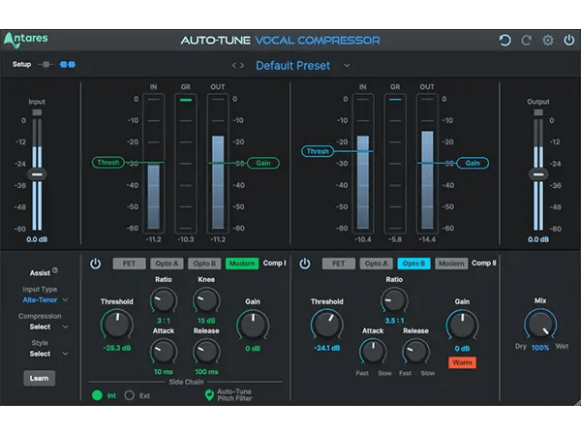Image resolution: width=581 pixels, height=436 pixels.
Task: Click the 3.5 : 1 ratio value
Action: [394, 321]
